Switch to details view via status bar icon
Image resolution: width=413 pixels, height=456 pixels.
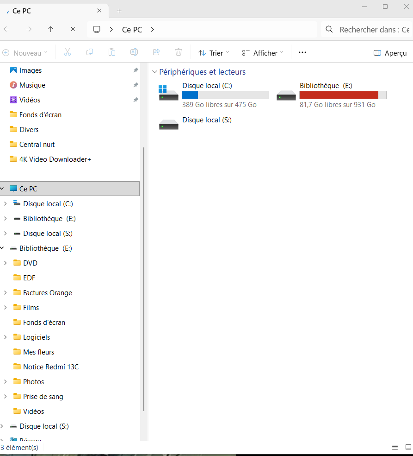click(395, 447)
